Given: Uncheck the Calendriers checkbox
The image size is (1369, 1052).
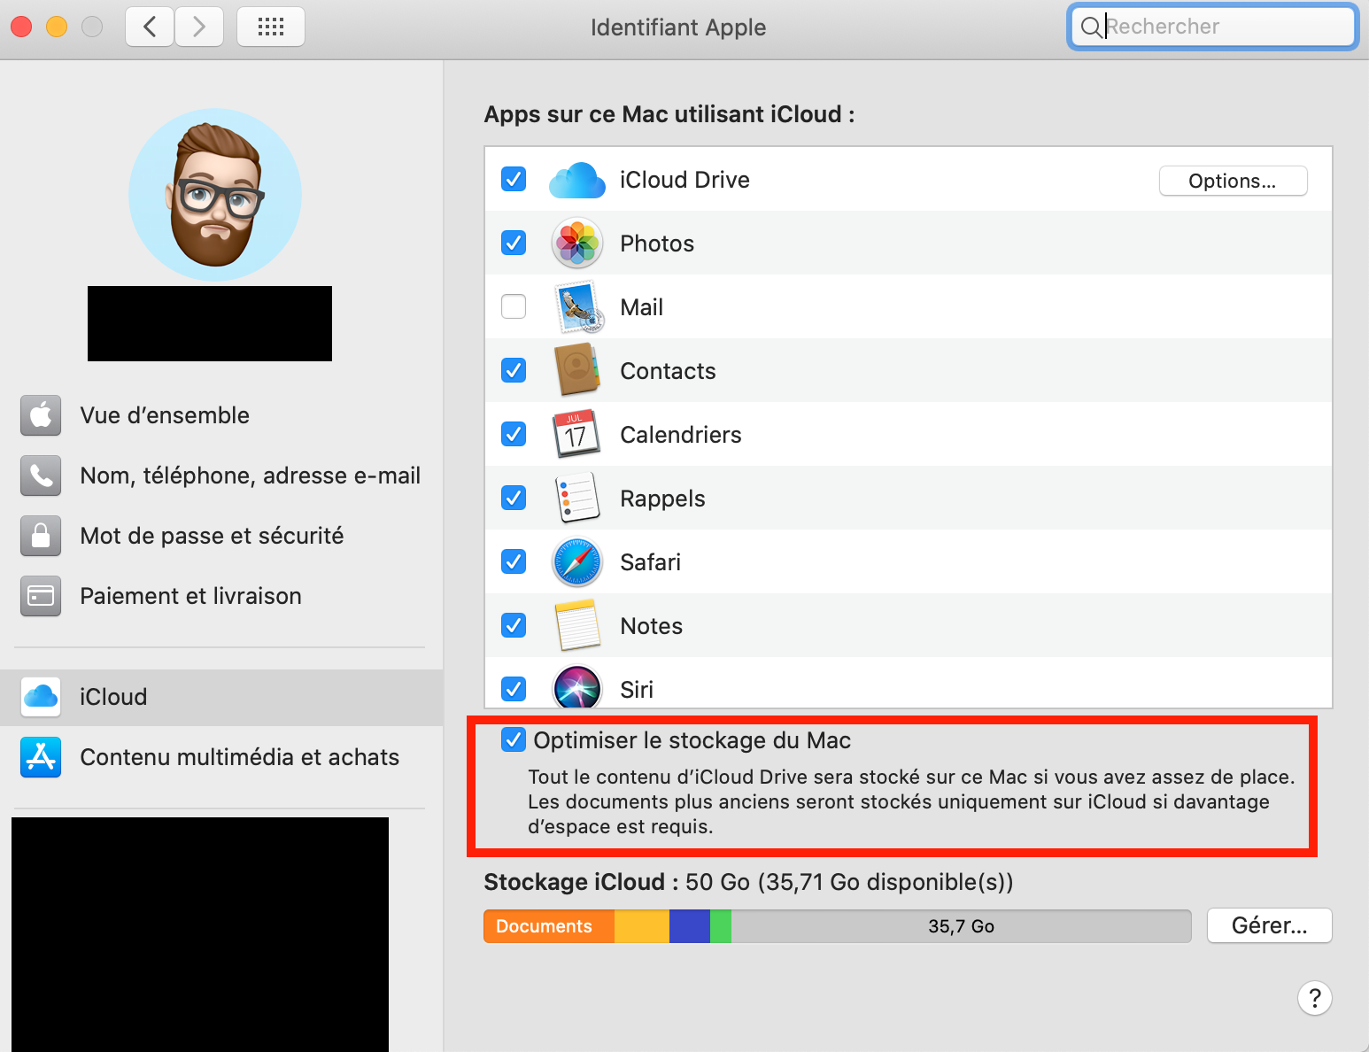Looking at the screenshot, I should (x=514, y=434).
